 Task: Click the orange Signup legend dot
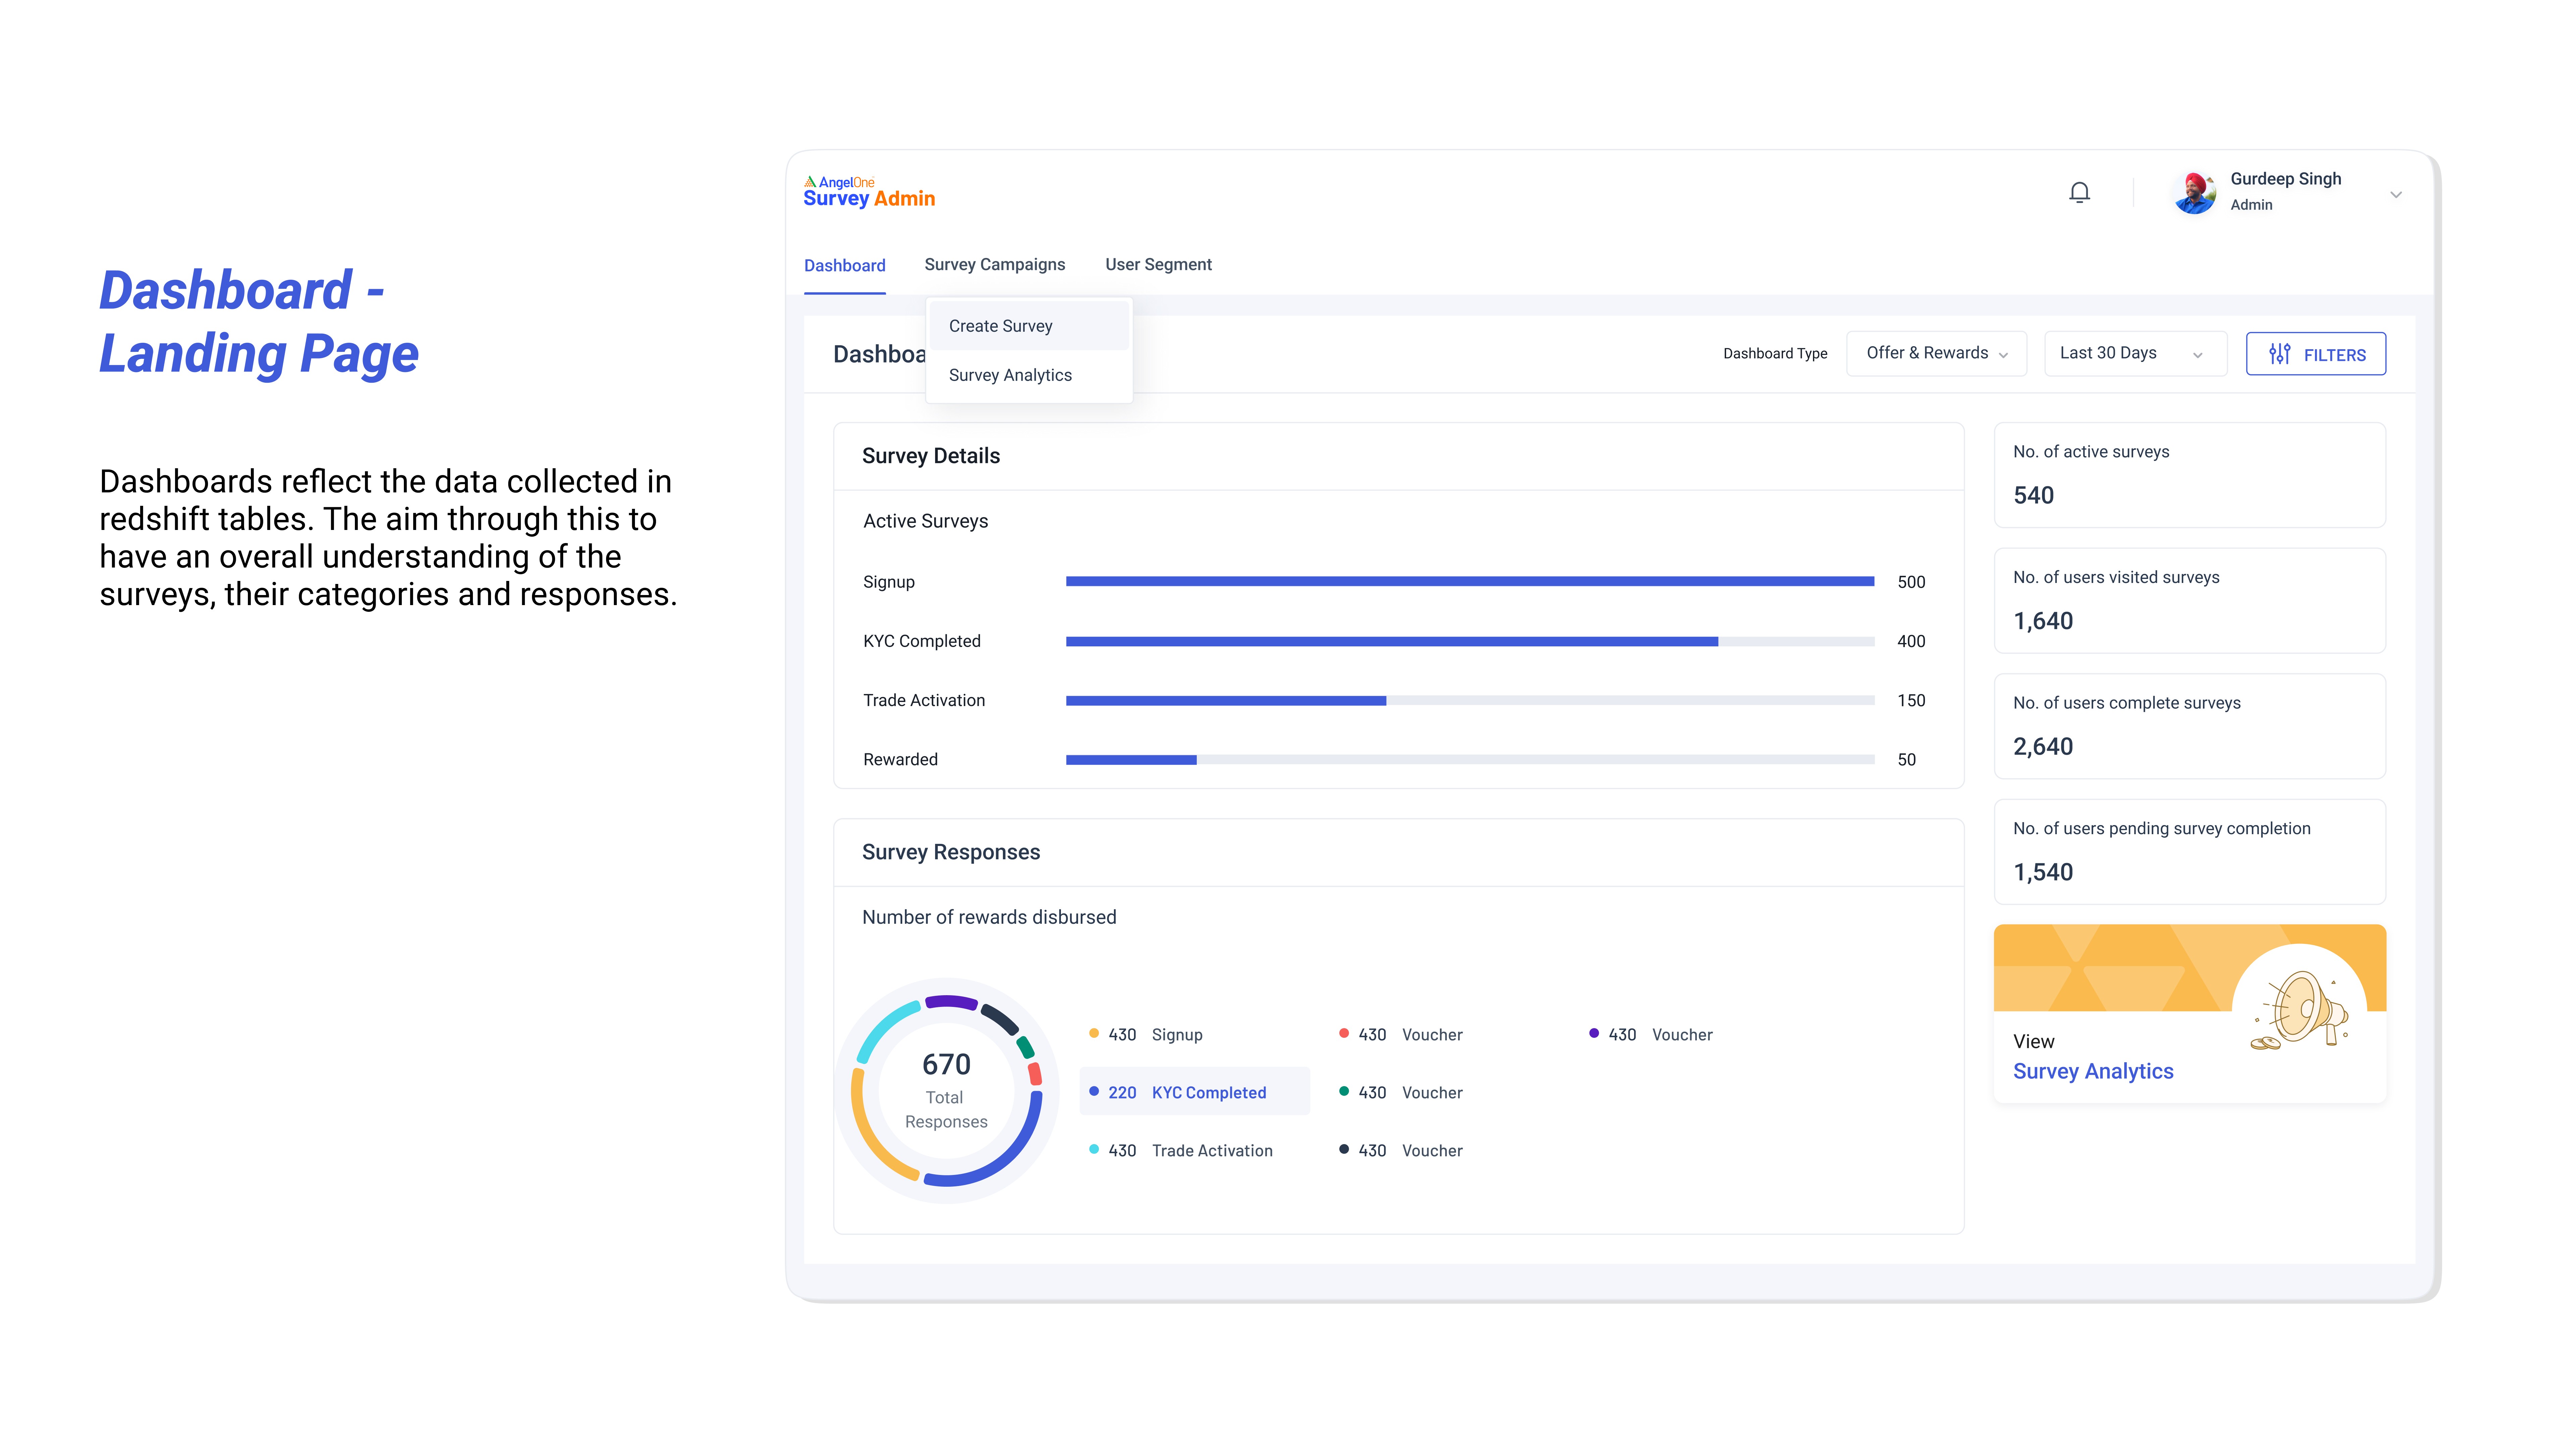tap(1094, 1033)
